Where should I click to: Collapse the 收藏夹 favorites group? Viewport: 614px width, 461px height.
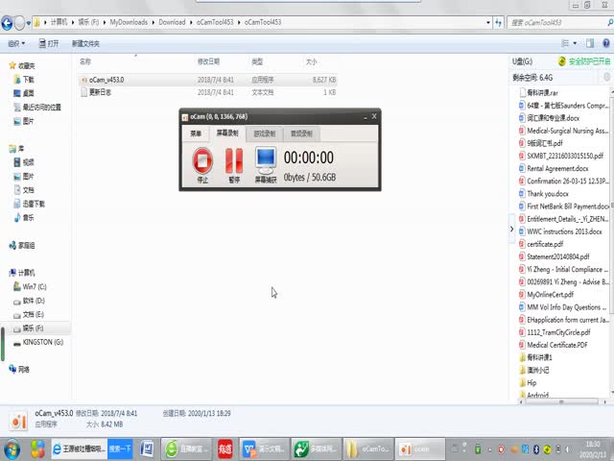tap(4, 65)
